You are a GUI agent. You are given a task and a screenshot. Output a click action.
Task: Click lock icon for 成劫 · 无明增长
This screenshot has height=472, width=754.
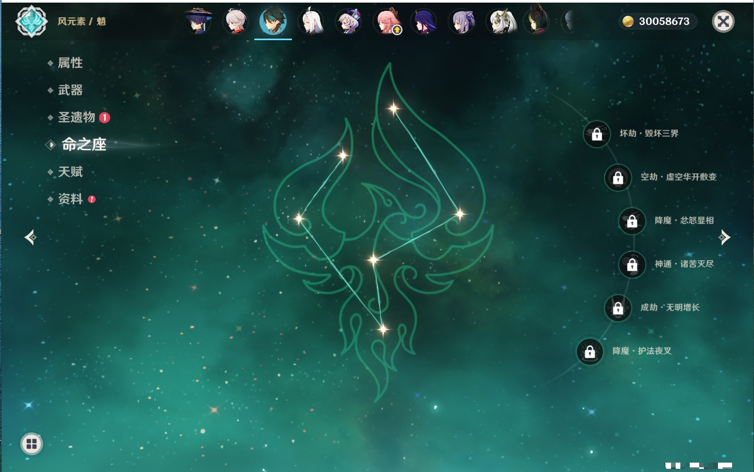(x=618, y=308)
